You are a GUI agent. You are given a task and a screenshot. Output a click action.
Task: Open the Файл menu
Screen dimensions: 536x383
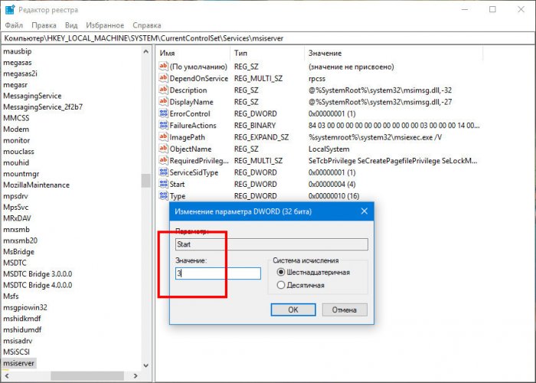tap(14, 25)
